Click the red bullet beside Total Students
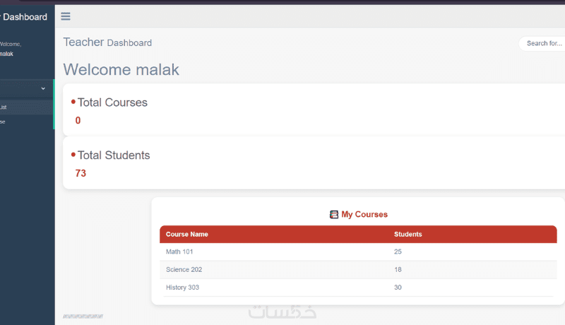Viewport: 565px width, 325px height. click(73, 155)
